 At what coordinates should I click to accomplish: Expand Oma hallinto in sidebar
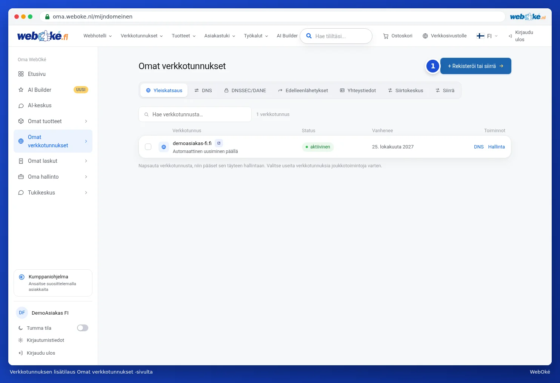53,177
